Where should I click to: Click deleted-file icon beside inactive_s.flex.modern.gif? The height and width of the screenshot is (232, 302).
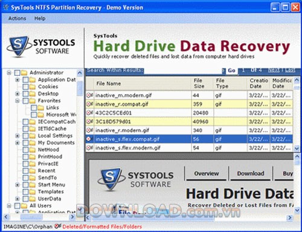[89, 148]
